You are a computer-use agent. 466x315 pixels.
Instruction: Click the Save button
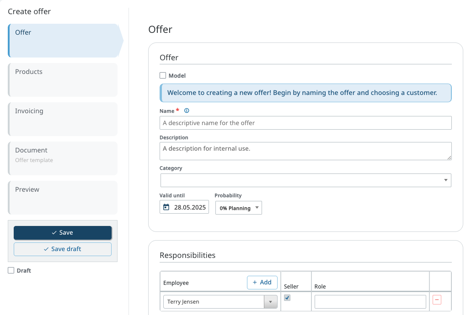point(63,232)
